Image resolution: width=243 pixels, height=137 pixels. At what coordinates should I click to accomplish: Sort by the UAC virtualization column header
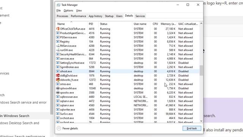(x=188, y=24)
